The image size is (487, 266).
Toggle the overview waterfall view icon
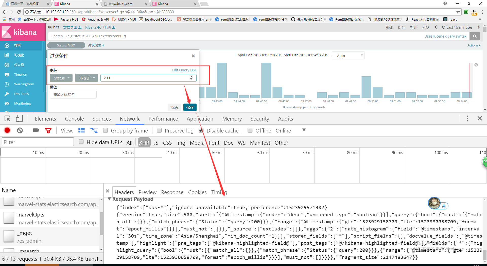point(94,130)
